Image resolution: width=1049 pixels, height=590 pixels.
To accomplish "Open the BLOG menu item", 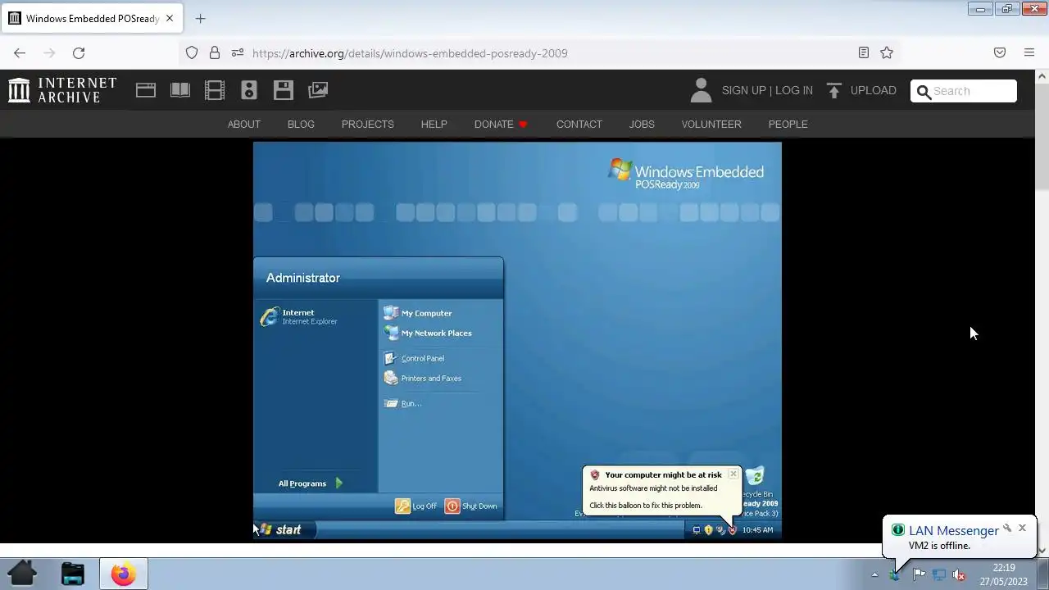I will (x=301, y=124).
